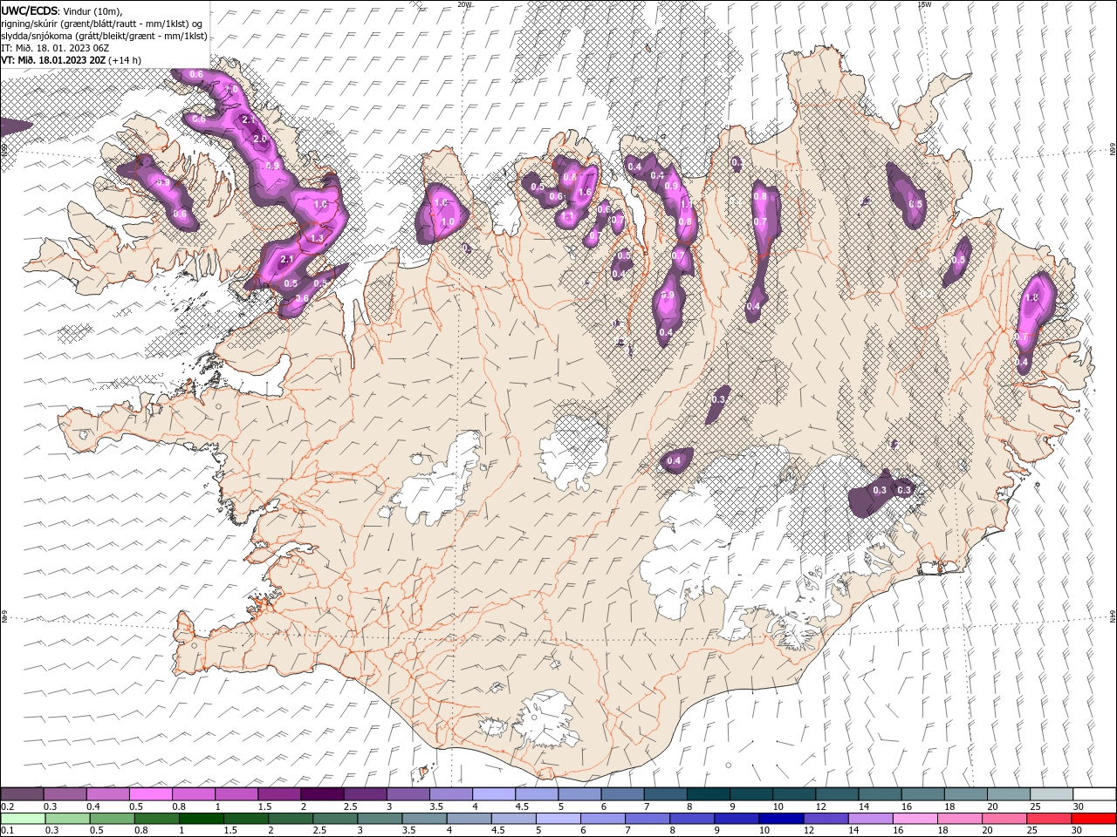Click the palest green 0.1 rain scale swatch
Viewport: 1117px width, 837px height.
(x=23, y=819)
